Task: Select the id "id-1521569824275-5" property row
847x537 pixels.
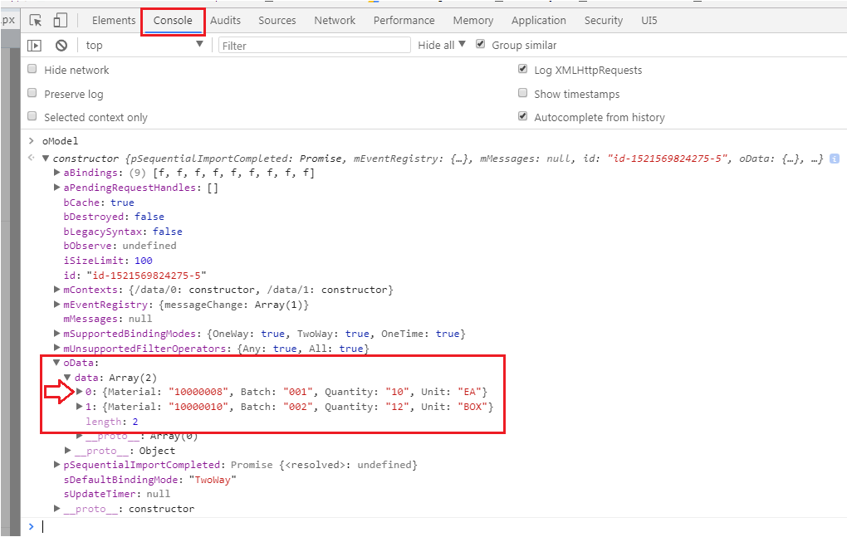Action: (x=135, y=276)
